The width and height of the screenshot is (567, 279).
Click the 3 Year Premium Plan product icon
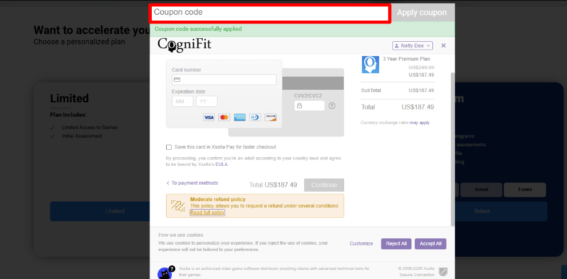371,65
